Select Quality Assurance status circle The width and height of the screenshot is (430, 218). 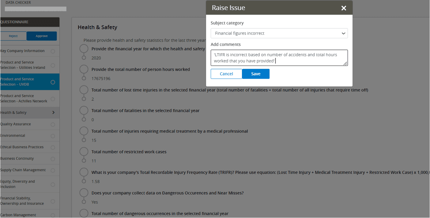point(53,124)
